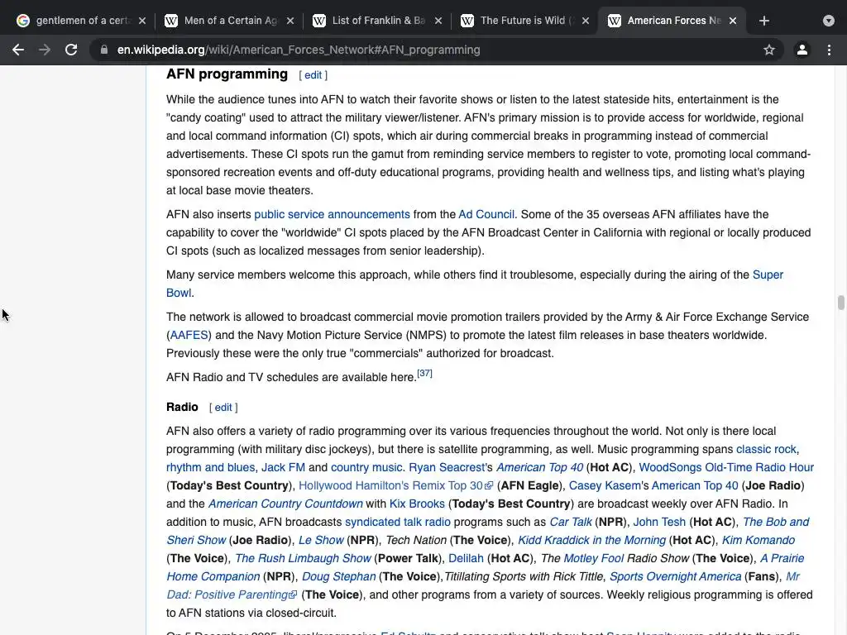Viewport: 847px width, 635px height.
Task: Open the 'AAFES' link
Action: point(189,336)
